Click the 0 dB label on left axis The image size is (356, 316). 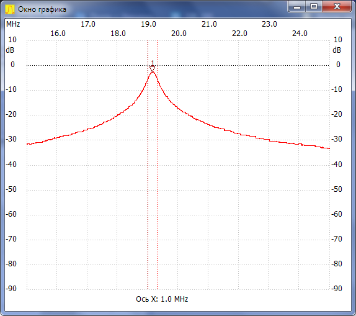click(12, 65)
